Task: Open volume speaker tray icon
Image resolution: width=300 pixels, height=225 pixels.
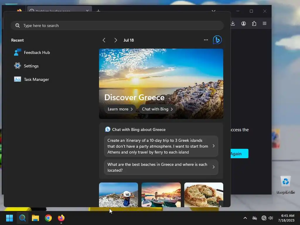Action: point(270,218)
